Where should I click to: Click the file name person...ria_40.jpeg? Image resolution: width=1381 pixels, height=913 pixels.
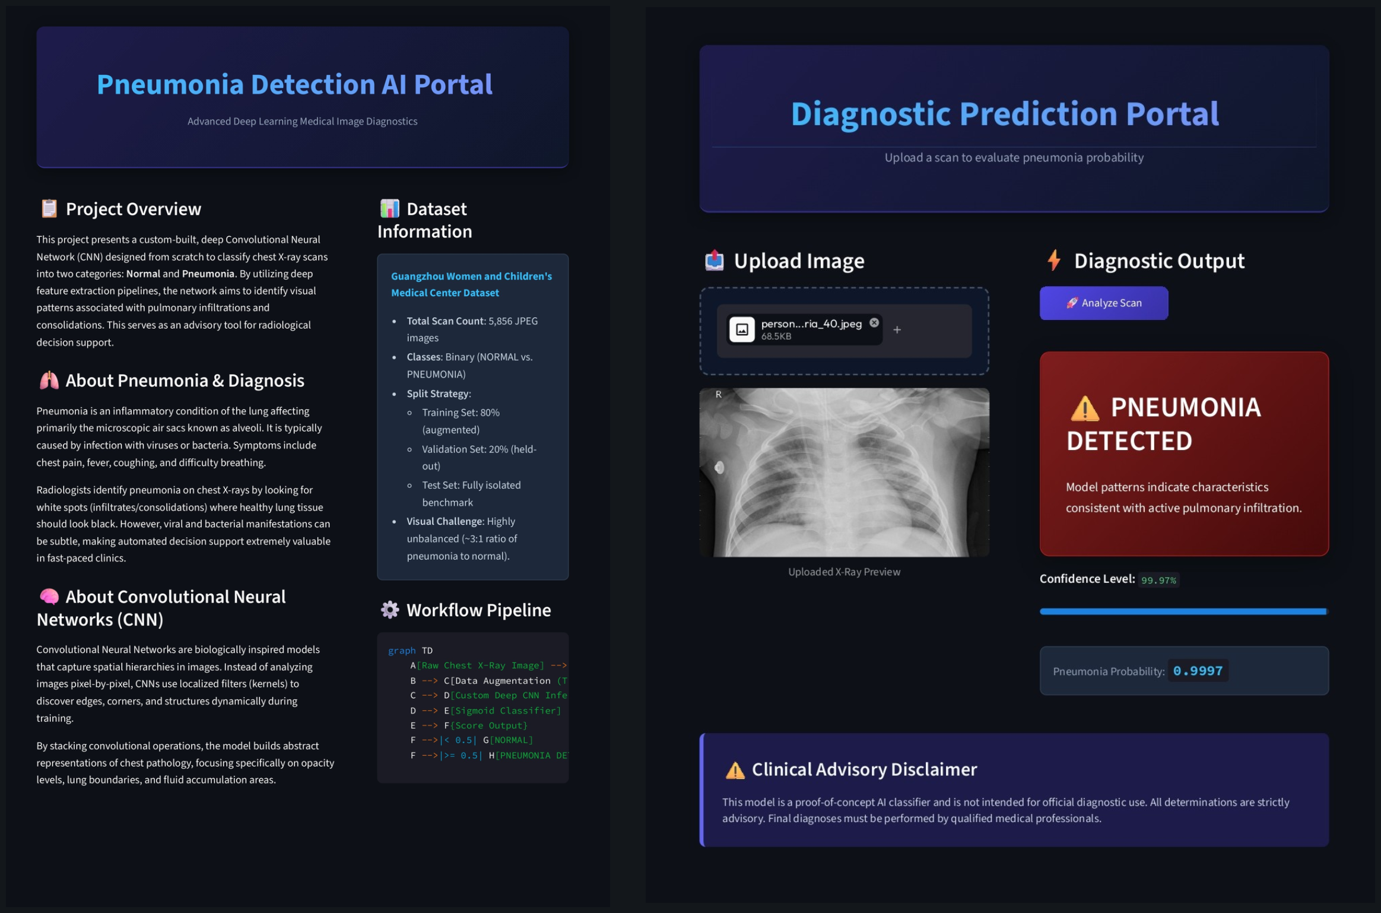[x=811, y=324]
